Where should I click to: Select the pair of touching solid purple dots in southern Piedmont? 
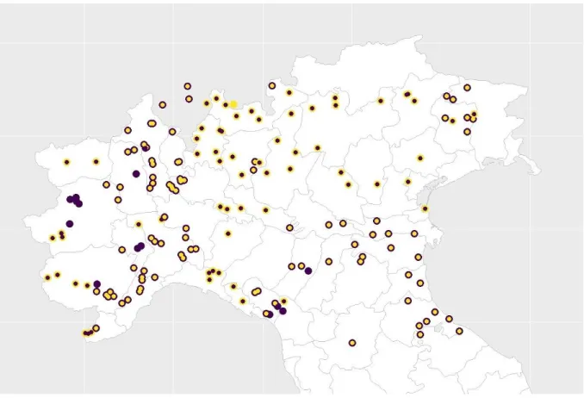click(140, 247)
